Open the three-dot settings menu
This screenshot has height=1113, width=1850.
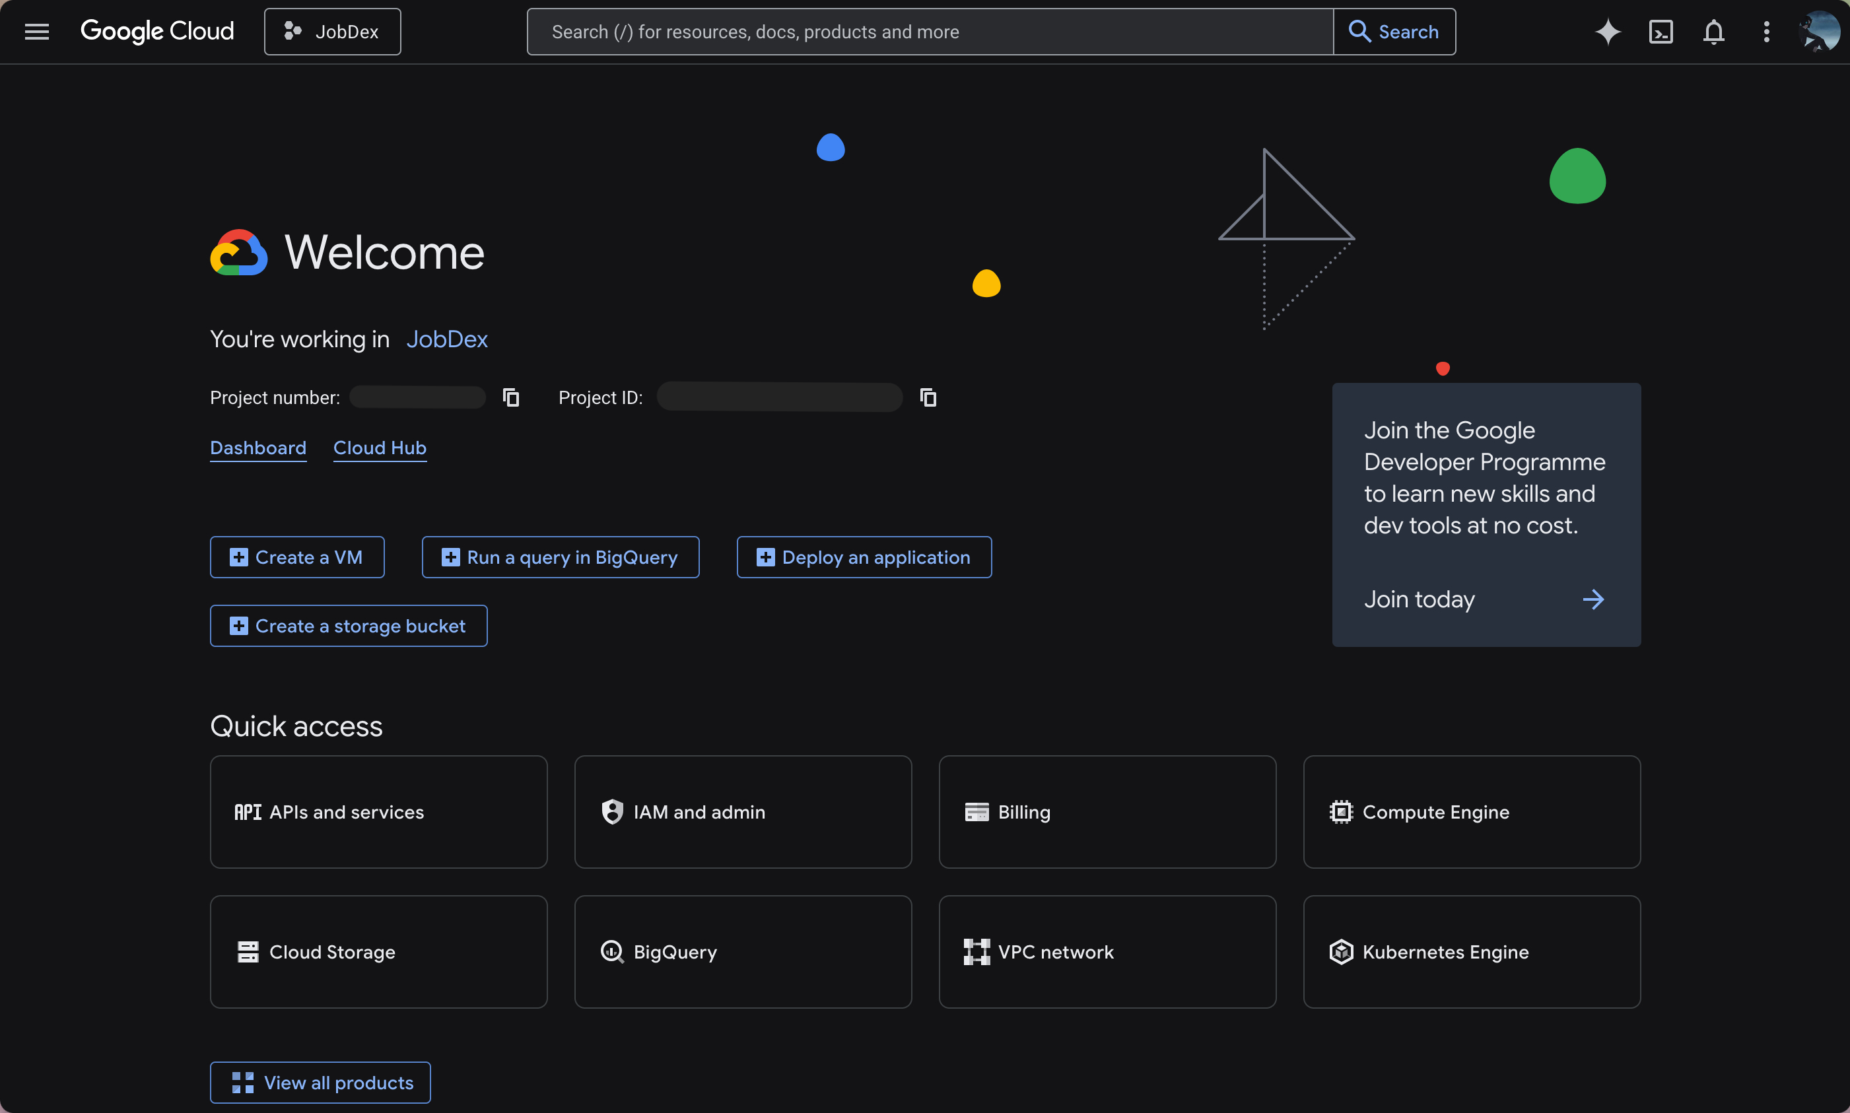[1766, 32]
